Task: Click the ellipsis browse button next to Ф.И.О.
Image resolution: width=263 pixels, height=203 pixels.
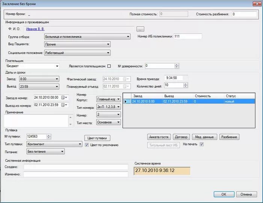Action: click(140, 29)
